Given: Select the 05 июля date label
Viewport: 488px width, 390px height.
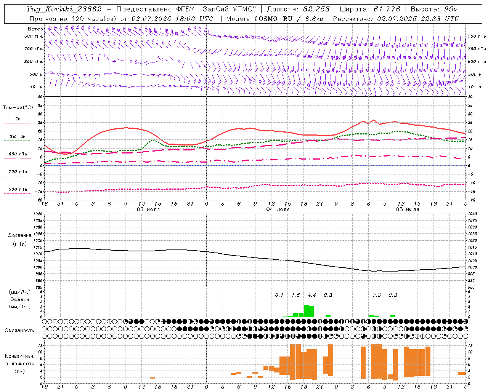Looking at the screenshot, I should click(408, 209).
